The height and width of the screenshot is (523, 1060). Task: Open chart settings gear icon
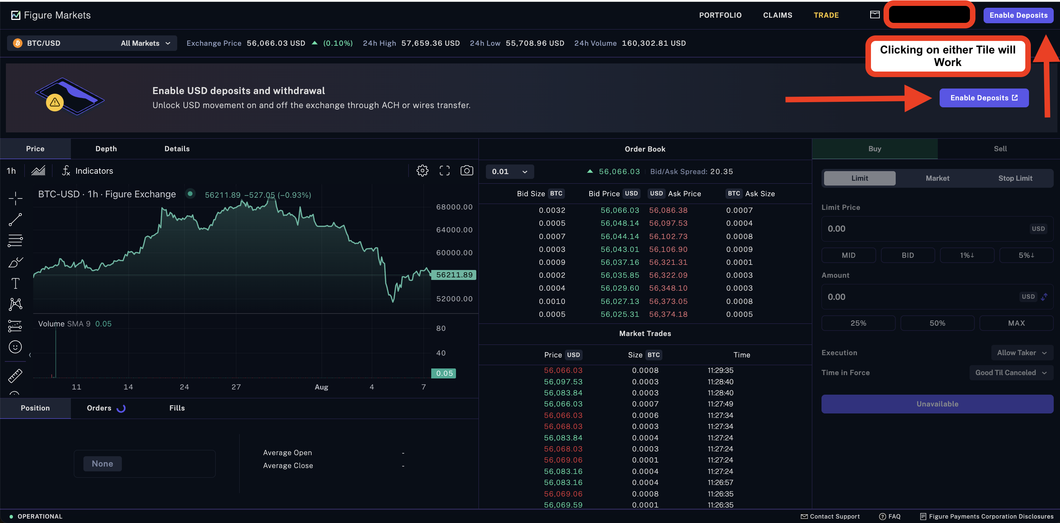pos(422,171)
